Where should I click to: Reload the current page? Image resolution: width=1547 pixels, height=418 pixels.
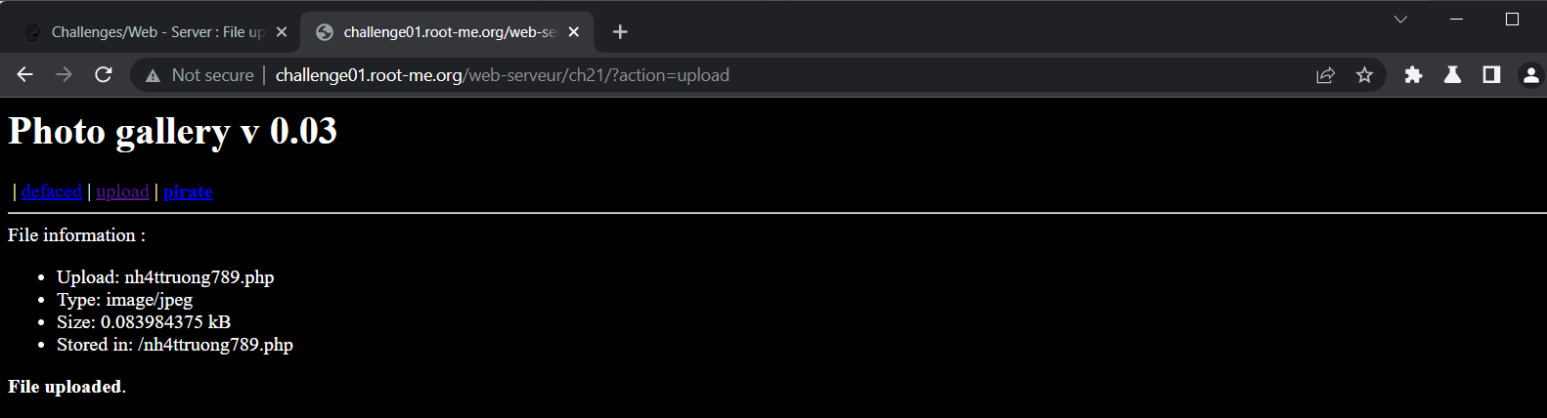pos(104,75)
